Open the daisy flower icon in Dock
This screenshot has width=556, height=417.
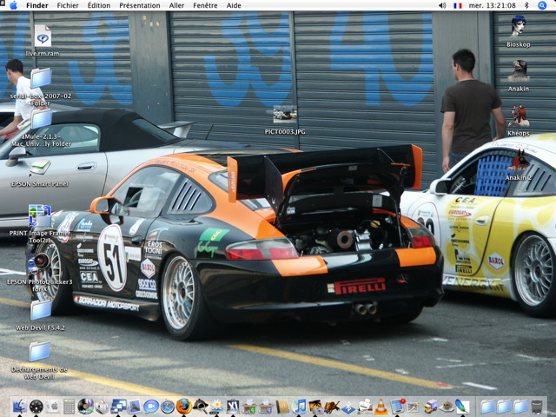pyautogui.click(x=216, y=407)
